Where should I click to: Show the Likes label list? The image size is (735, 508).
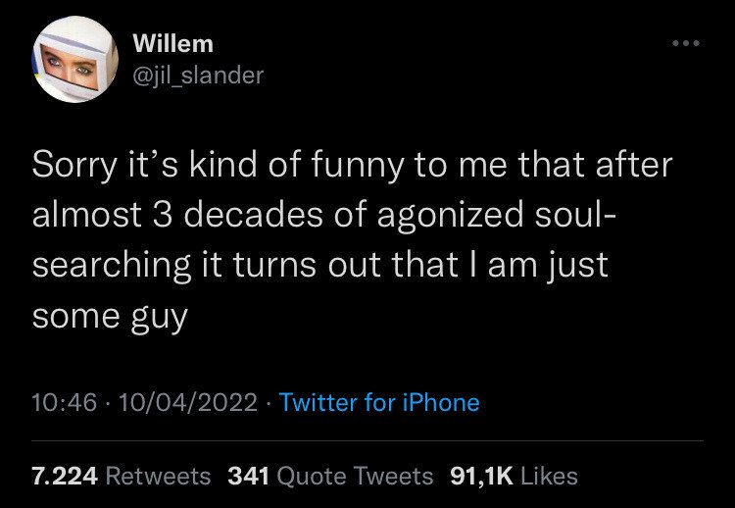coord(550,476)
